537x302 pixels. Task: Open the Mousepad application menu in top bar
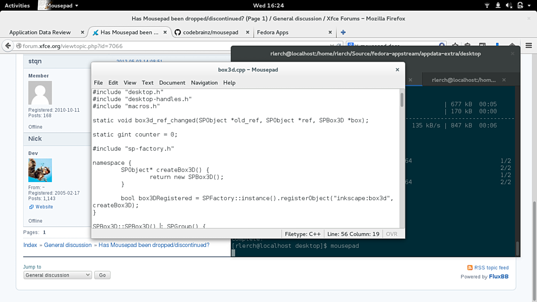pyautogui.click(x=59, y=6)
